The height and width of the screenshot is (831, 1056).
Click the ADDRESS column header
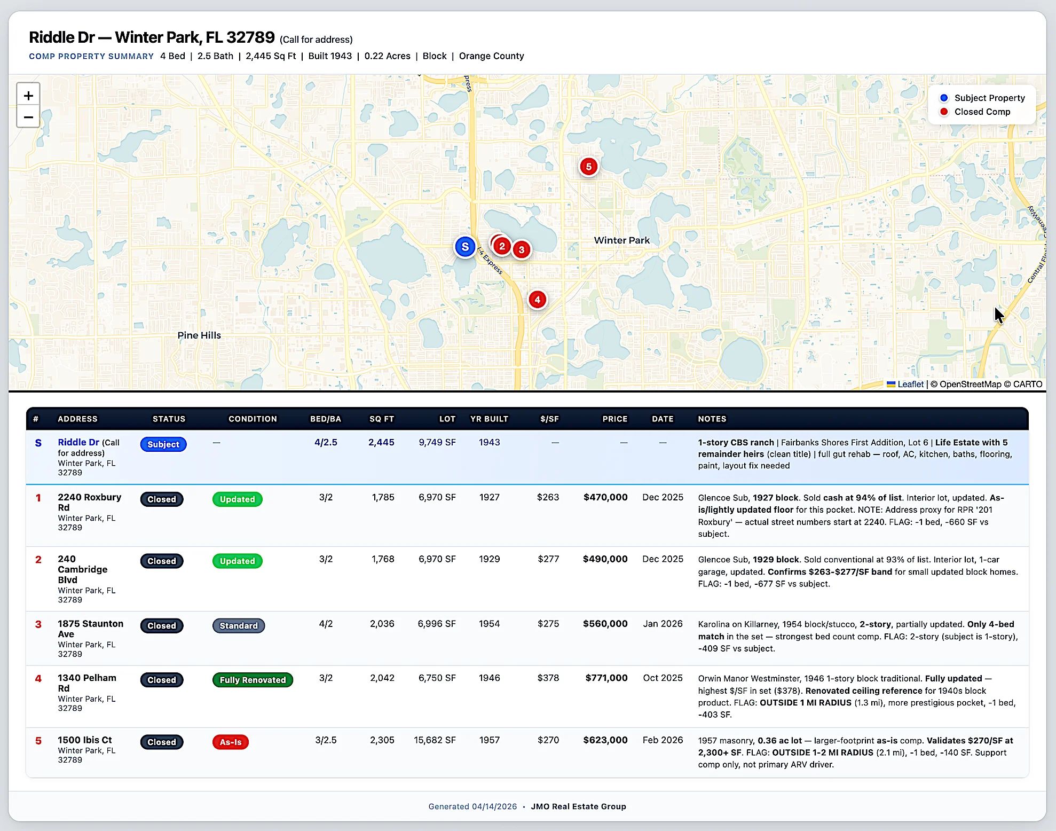77,419
